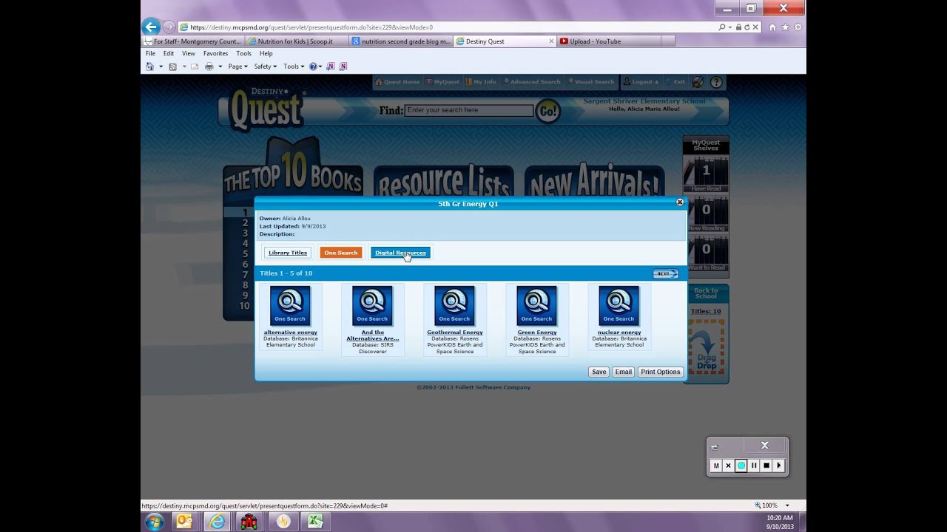
Task: Click the Save button
Action: click(x=599, y=372)
